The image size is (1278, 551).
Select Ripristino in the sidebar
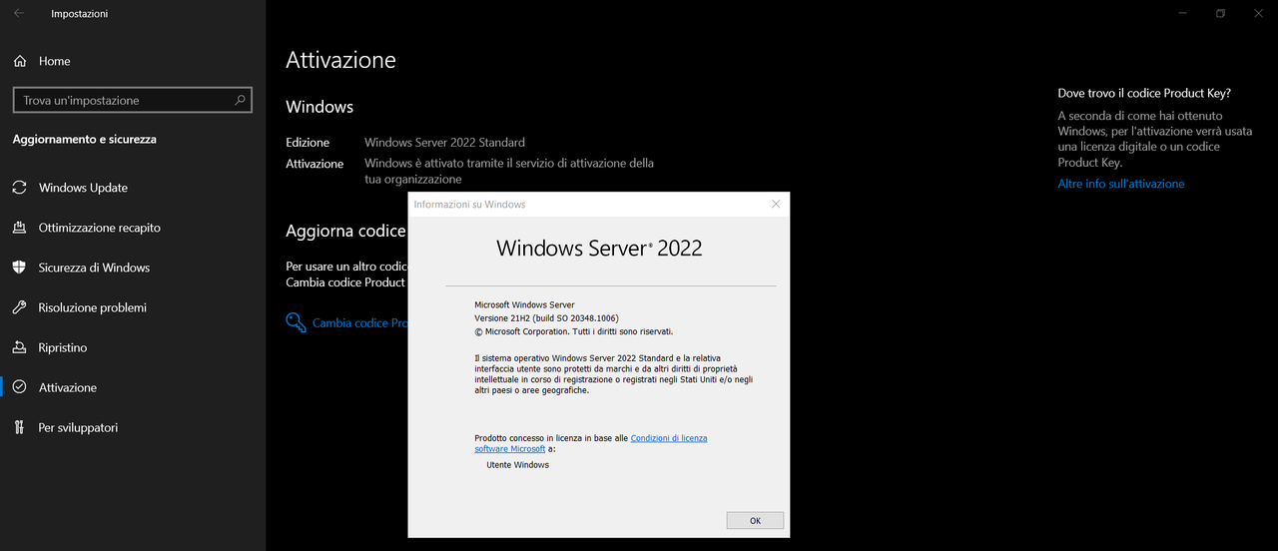(133, 347)
